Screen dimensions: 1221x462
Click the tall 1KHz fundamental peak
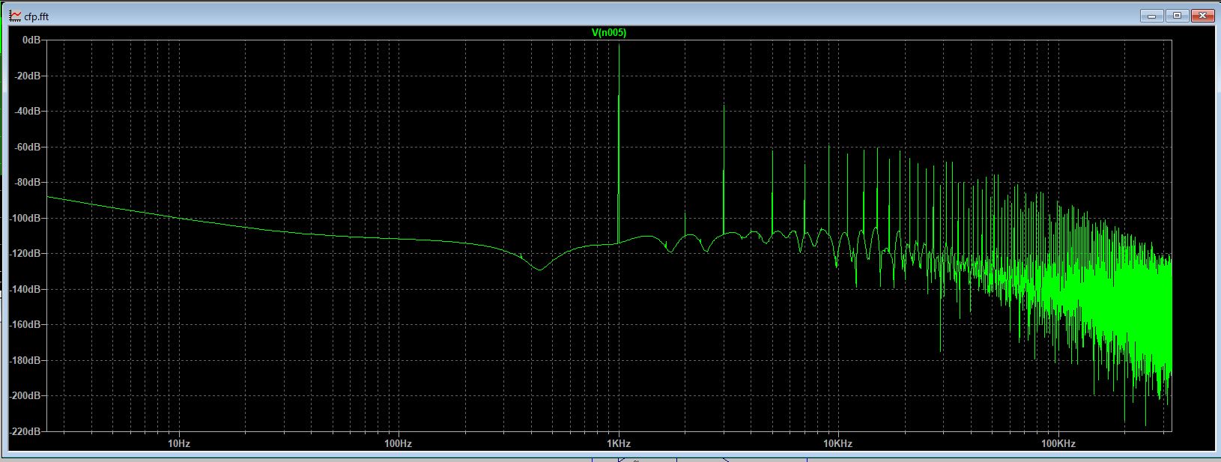point(619,142)
